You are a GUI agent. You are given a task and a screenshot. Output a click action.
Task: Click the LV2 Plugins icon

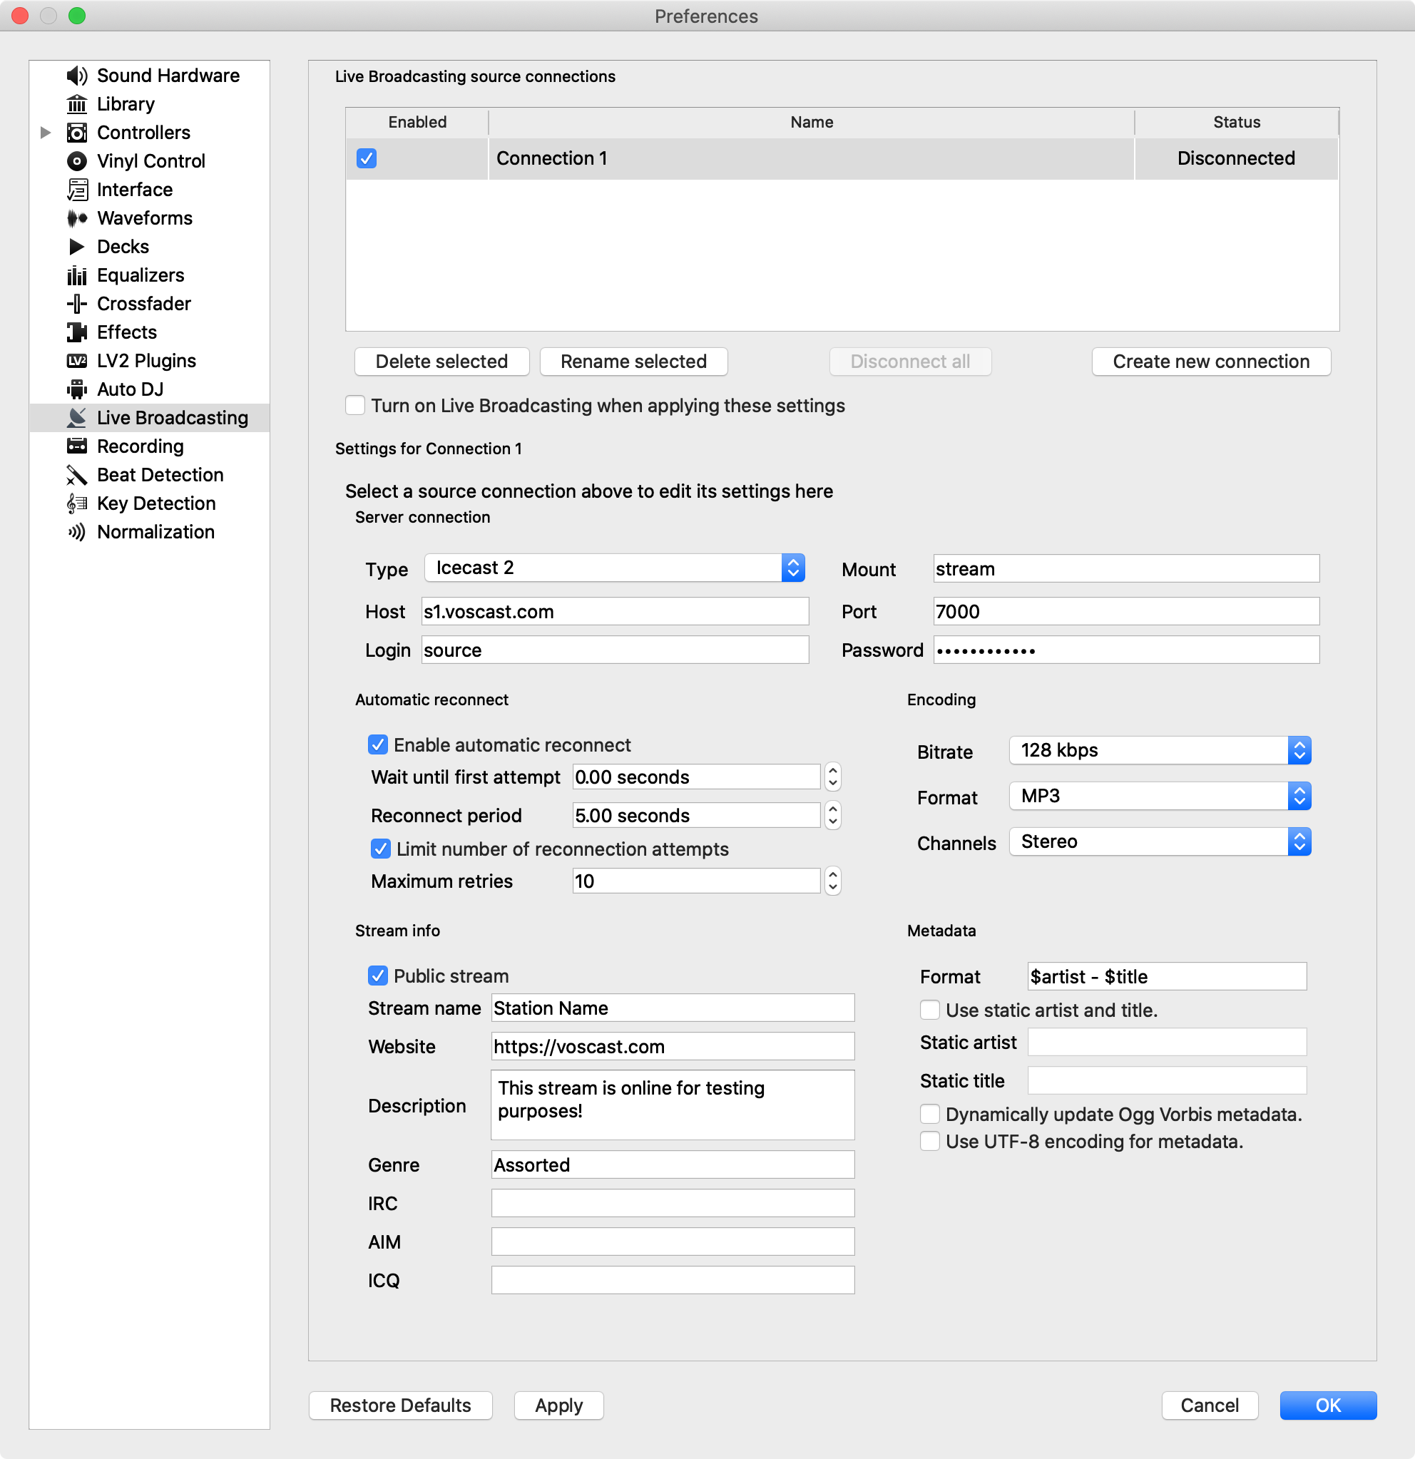click(76, 361)
